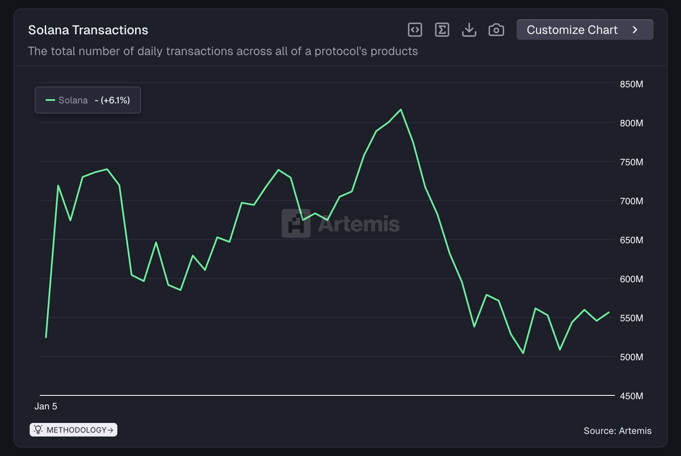Capture a snapshot with the camera icon

tap(496, 30)
